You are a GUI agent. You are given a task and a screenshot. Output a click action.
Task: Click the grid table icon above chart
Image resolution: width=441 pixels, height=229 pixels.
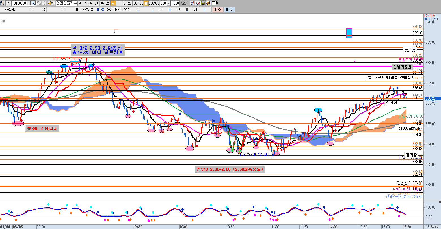[3, 21]
